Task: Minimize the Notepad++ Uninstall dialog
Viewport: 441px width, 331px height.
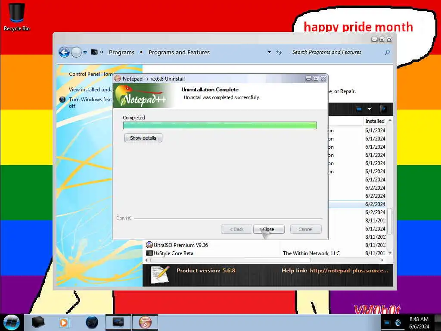Action: 308,79
